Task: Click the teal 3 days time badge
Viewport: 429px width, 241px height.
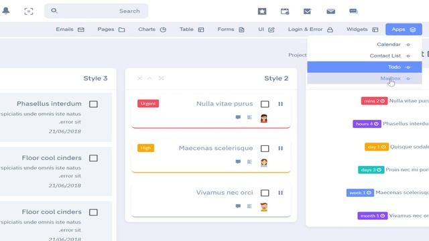Action: pos(371,170)
